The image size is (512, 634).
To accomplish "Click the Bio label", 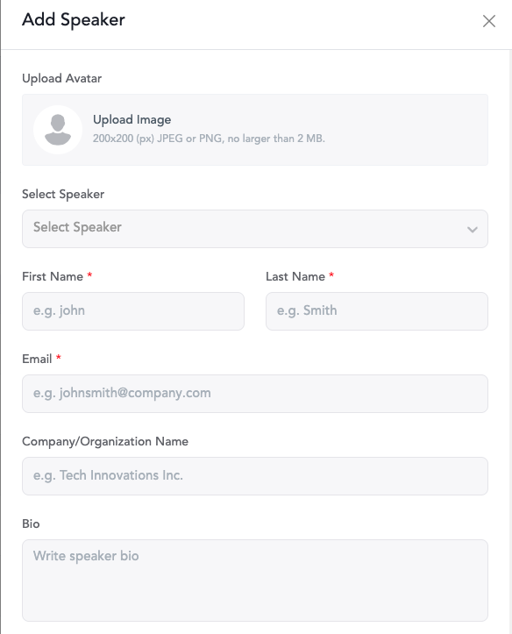I will [31, 524].
